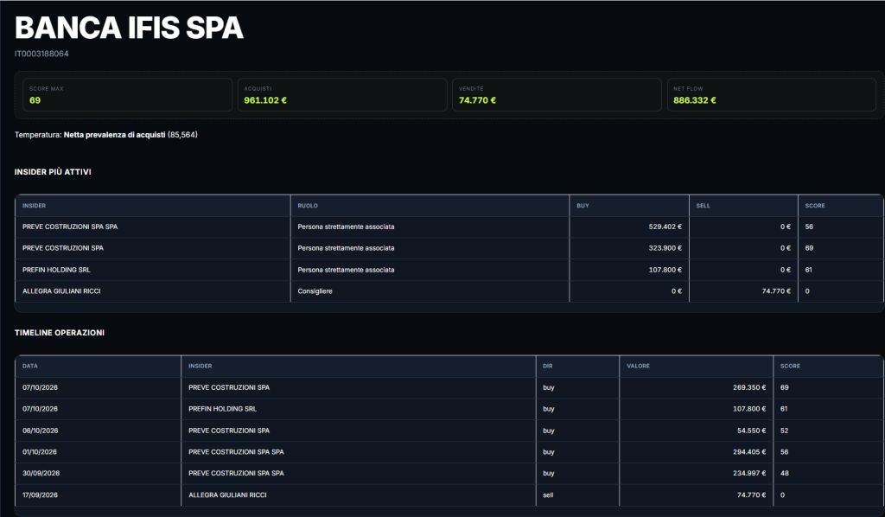Open the Acquisti card with 961.102 €

click(342, 95)
